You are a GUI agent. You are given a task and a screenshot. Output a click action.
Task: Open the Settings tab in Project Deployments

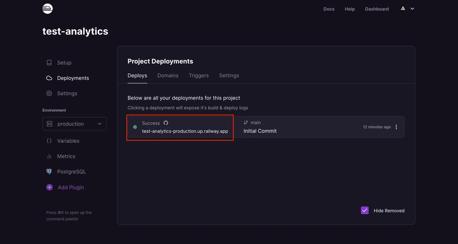[x=229, y=75]
